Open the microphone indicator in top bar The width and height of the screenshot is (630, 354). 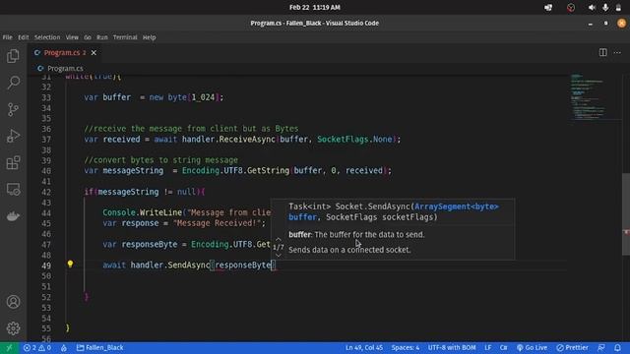[x=605, y=7]
